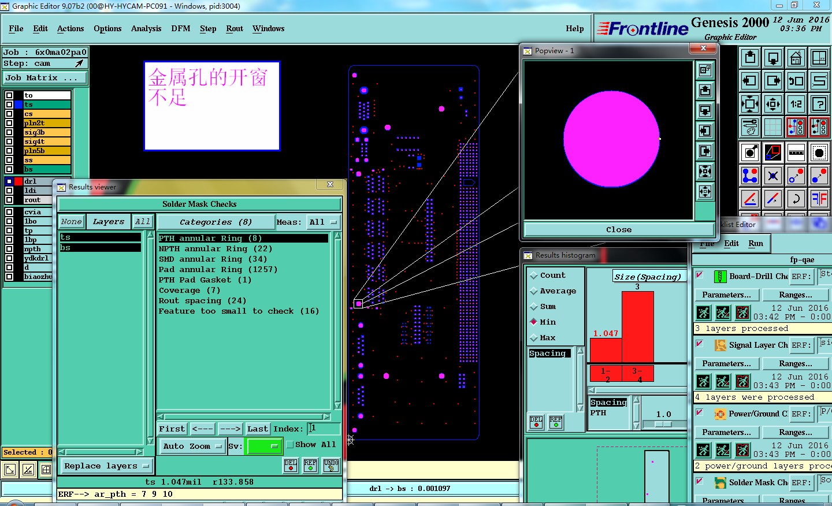Click the next ---> arrow button

pyautogui.click(x=230, y=429)
